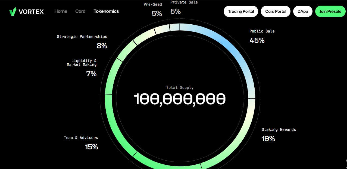347x169 pixels.
Task: Click the Pre-Seed allocation label
Action: (x=153, y=4)
